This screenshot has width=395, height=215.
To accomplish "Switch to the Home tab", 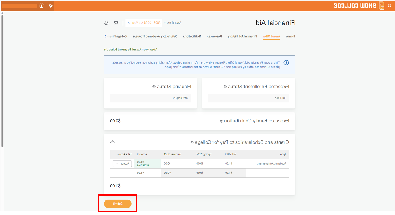I will pos(290,36).
